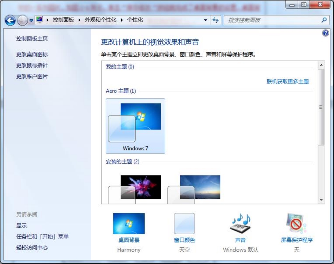Open 屏幕保护程序 link
The height and width of the screenshot is (264, 334).
[x=297, y=240]
